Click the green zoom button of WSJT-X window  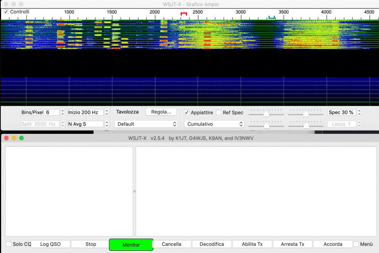21,138
